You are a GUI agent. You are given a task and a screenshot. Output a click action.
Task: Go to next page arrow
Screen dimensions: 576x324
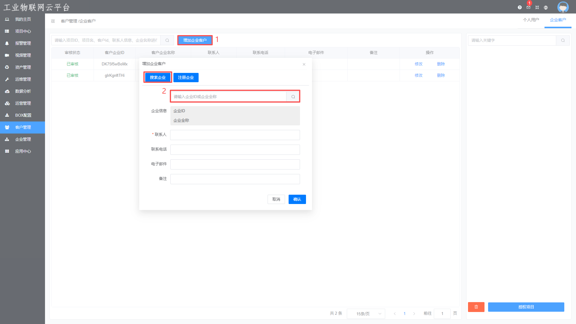coord(414,313)
